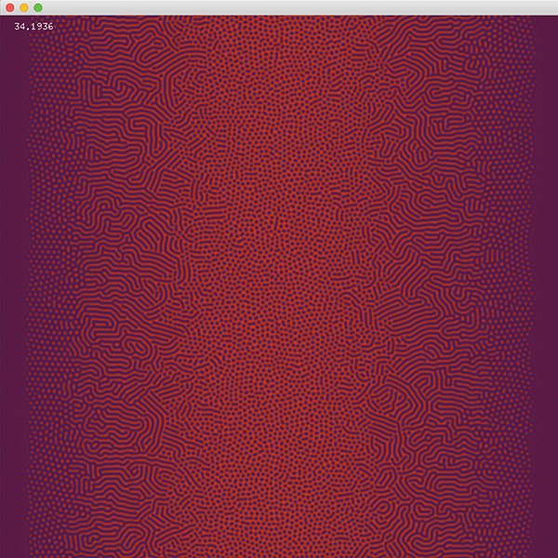Click the empty window title bar center
Viewport: 558px width, 558px height.
pyautogui.click(x=279, y=7)
